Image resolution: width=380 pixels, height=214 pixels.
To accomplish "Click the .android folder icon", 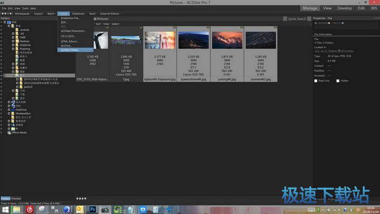I will (x=17, y=30).
